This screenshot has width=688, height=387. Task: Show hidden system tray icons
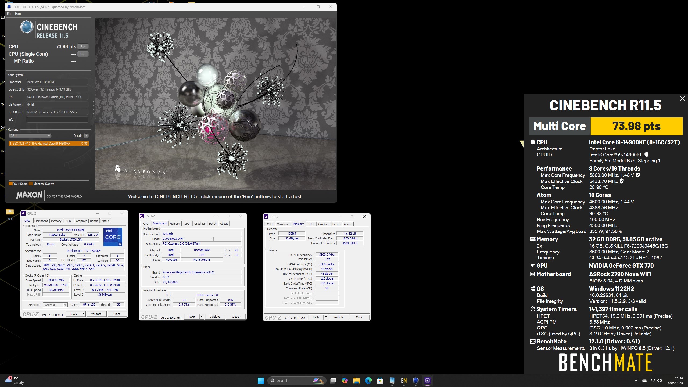[636, 381]
